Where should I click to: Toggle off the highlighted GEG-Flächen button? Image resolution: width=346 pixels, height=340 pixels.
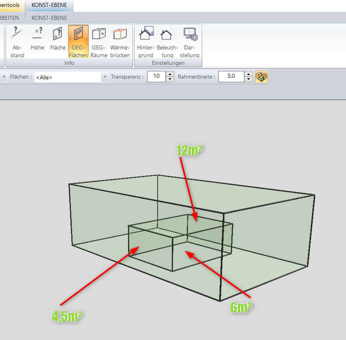(78, 41)
